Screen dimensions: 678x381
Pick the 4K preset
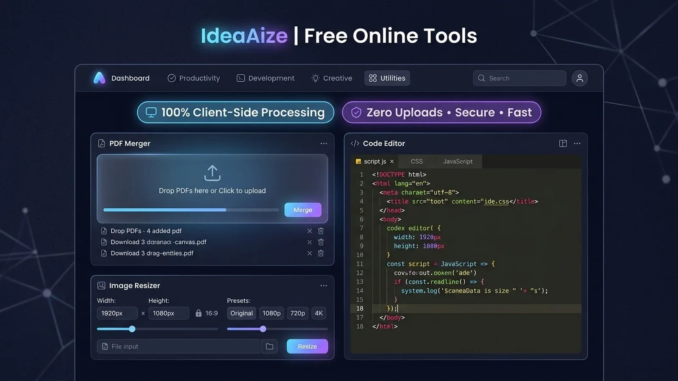(319, 313)
